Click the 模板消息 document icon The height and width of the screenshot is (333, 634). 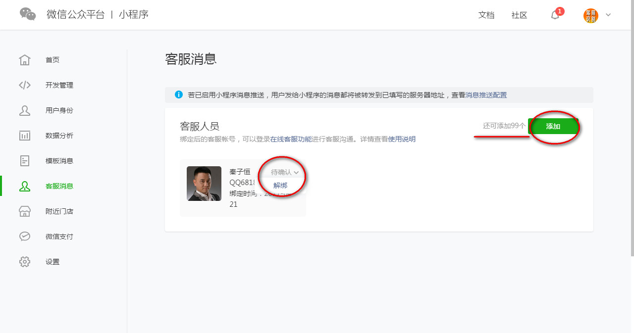pos(25,161)
